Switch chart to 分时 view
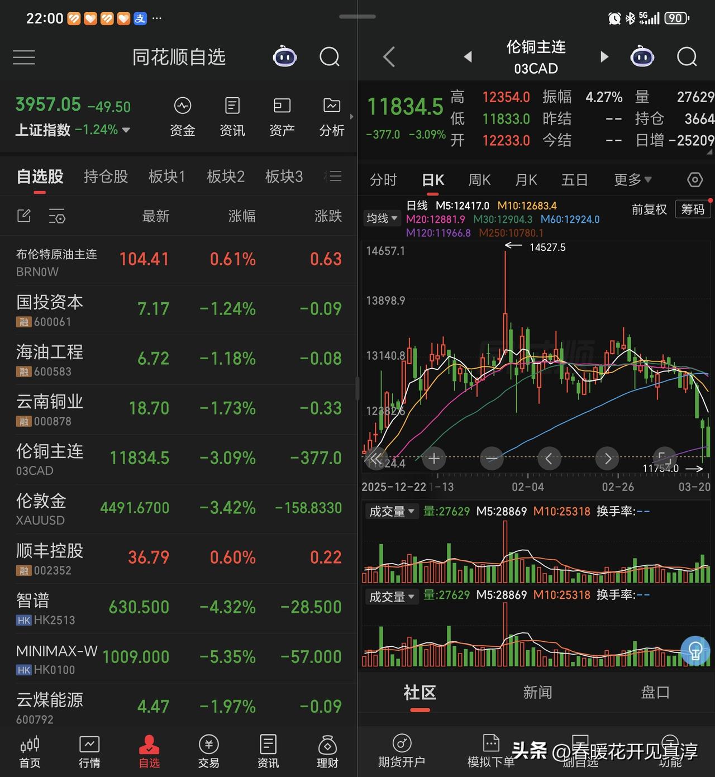Screen dimensions: 715x777 coord(383,180)
